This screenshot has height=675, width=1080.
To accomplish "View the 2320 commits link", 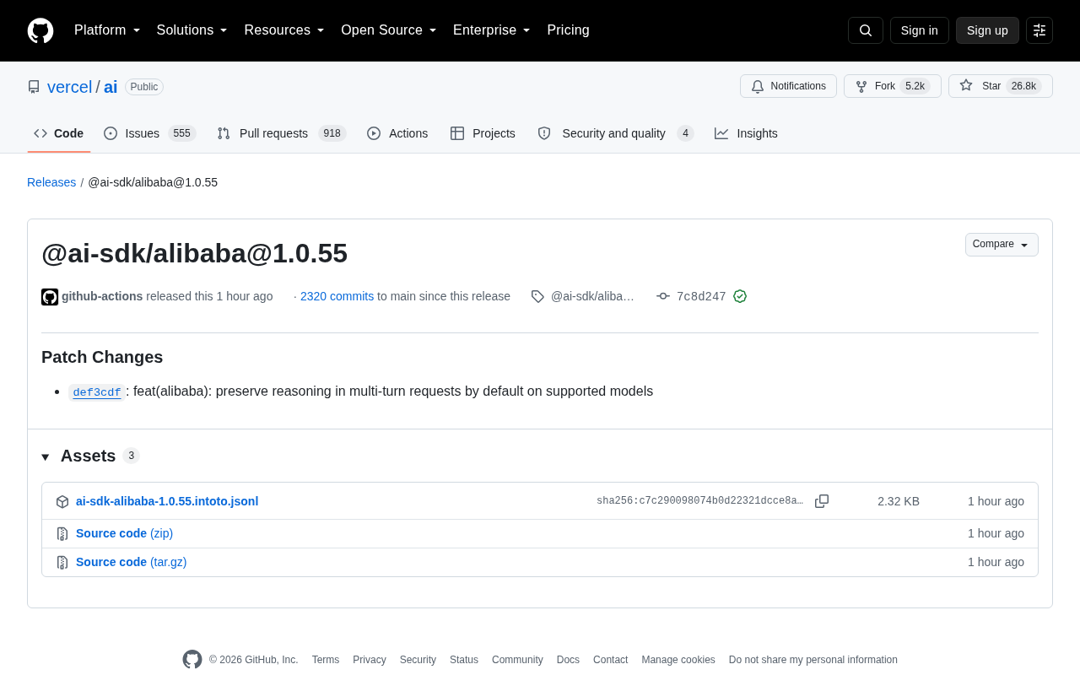I will pyautogui.click(x=337, y=296).
